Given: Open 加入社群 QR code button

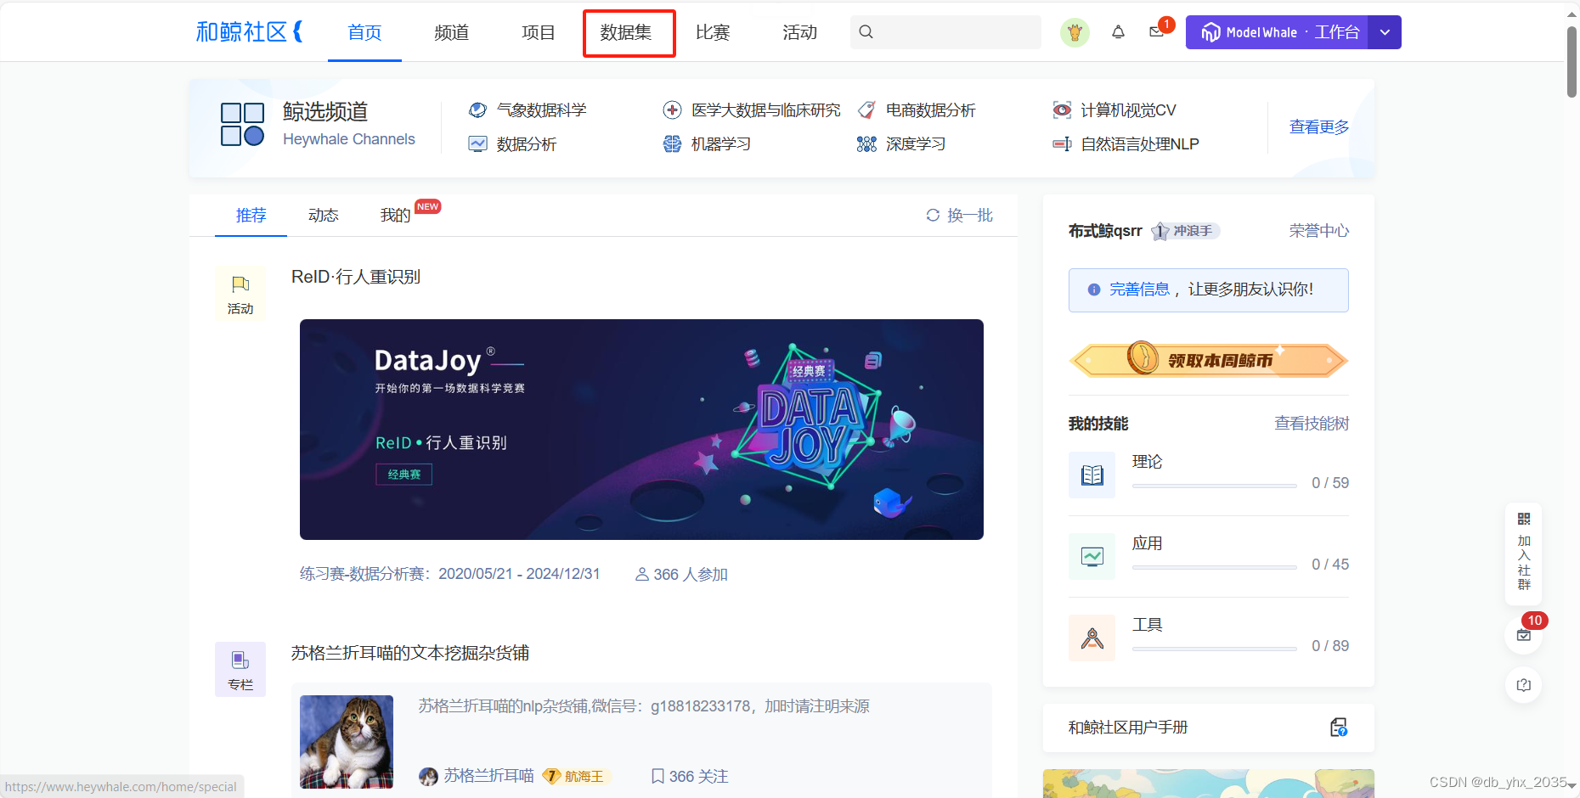Looking at the screenshot, I should pos(1524,552).
